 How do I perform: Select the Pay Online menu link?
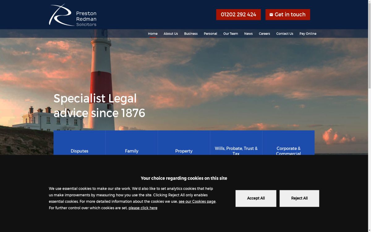[x=308, y=34]
